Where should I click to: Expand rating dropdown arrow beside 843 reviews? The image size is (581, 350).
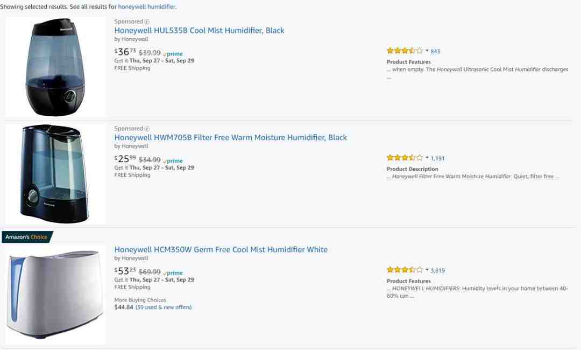(427, 51)
